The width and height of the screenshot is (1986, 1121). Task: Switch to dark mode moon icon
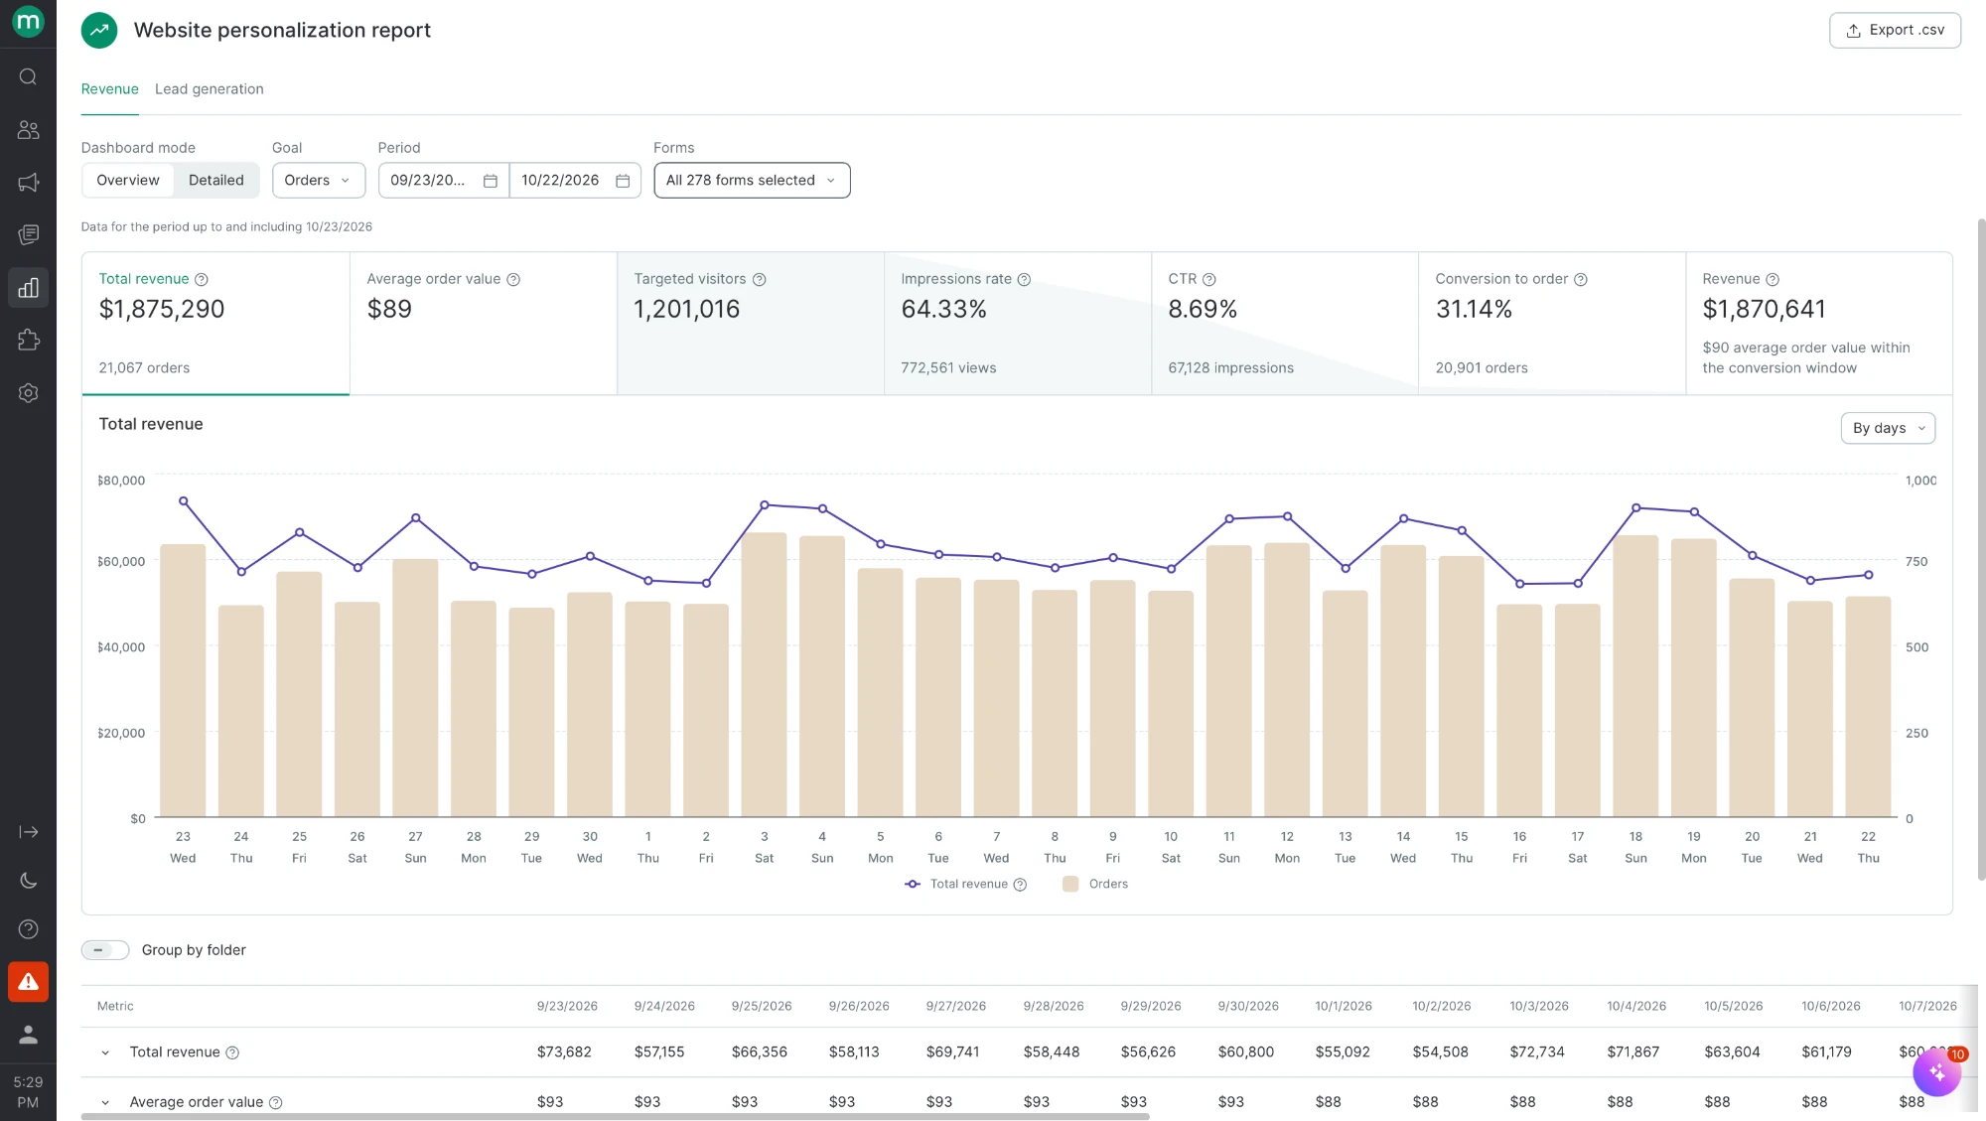[x=28, y=881]
